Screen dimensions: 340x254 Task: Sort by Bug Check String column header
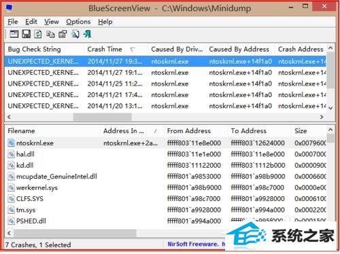tap(44, 49)
